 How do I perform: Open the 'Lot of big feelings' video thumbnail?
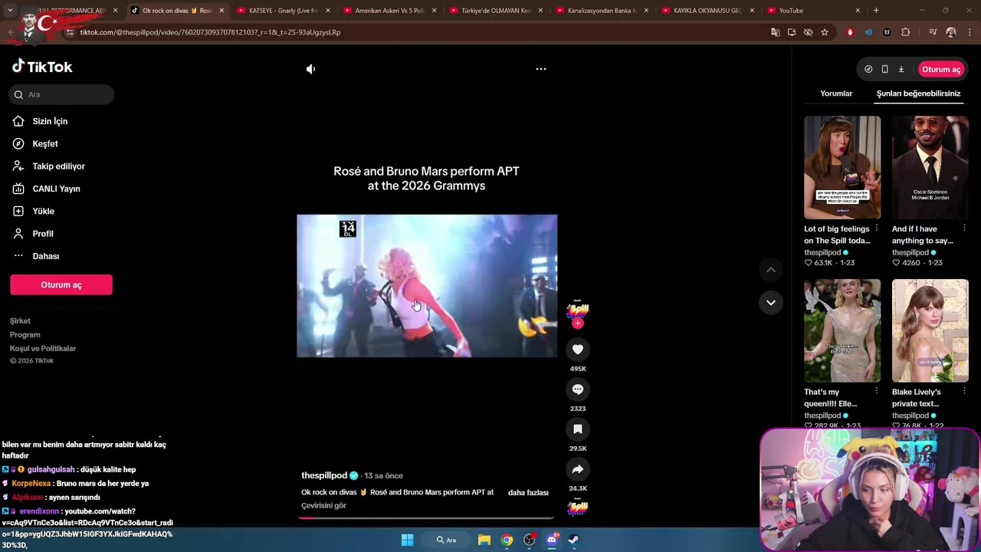pos(842,167)
